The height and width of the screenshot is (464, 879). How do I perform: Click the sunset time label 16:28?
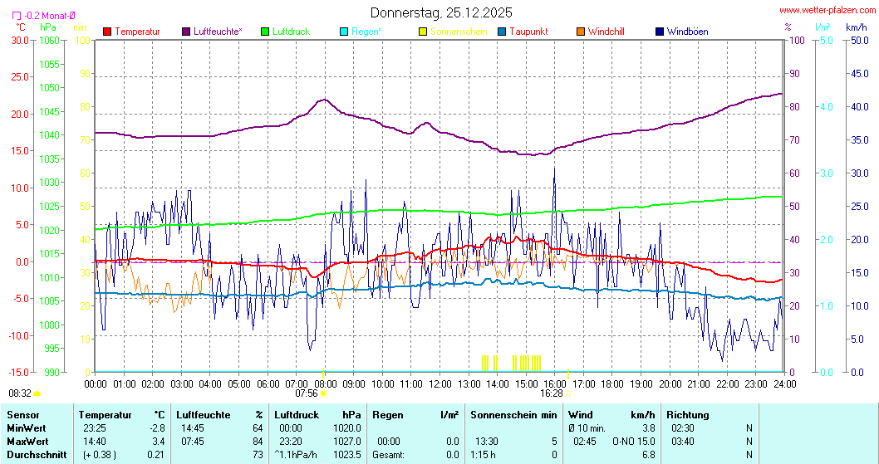pos(551,393)
